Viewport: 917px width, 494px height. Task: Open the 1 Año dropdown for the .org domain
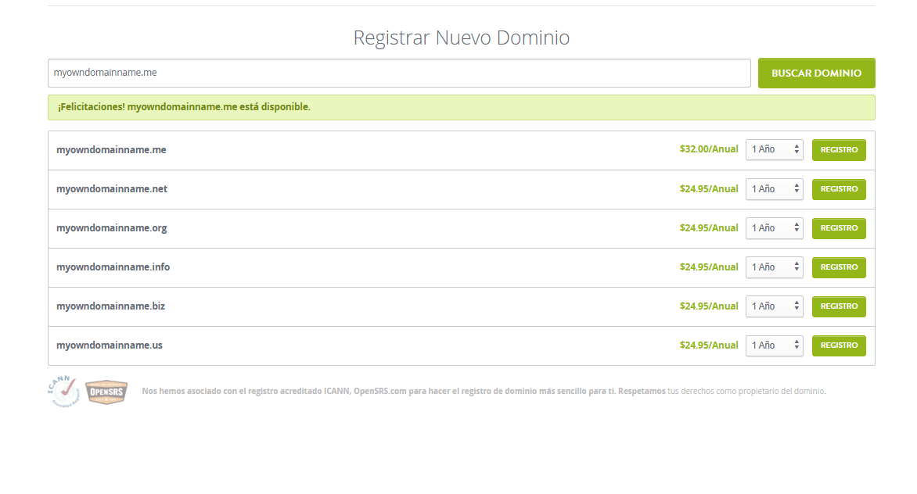pyautogui.click(x=775, y=227)
